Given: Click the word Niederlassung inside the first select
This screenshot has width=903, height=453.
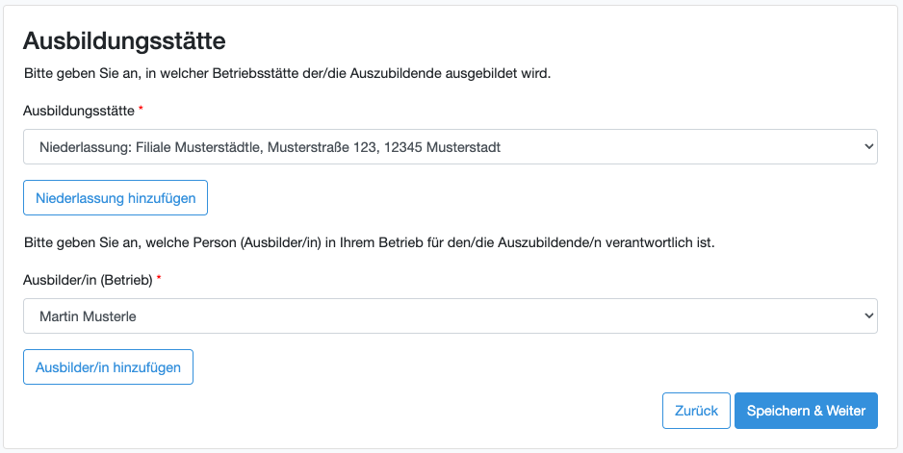Looking at the screenshot, I should tap(84, 147).
